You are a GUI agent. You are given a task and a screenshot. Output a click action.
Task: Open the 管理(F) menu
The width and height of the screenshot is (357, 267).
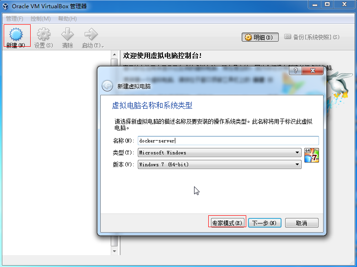[x=15, y=19]
